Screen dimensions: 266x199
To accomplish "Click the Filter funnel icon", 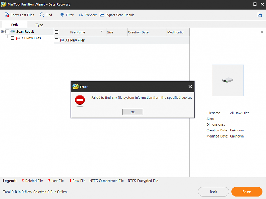I will coord(62,15).
